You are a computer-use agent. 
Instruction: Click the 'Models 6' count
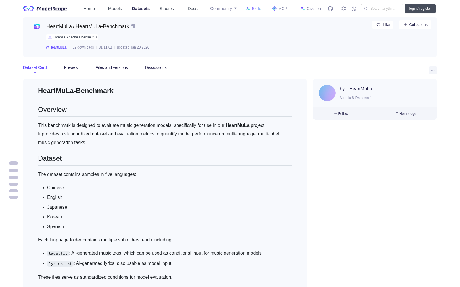point(347,98)
